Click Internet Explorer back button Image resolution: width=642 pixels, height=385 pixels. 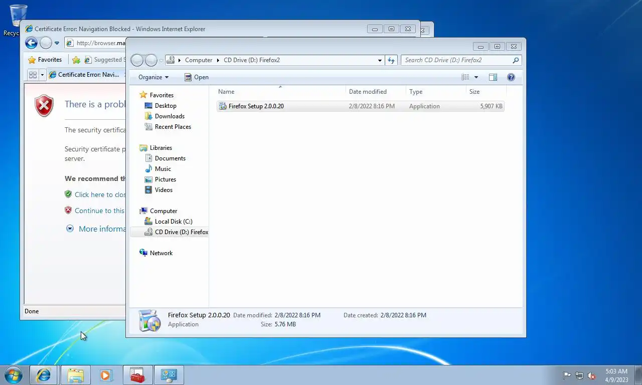point(31,43)
